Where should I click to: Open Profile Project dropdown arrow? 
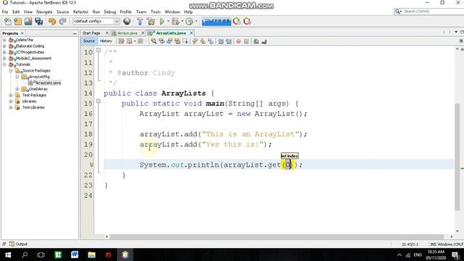(196, 21)
